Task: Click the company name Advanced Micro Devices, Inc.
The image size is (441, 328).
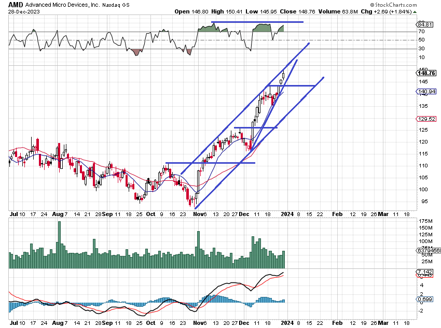Action: pos(62,5)
